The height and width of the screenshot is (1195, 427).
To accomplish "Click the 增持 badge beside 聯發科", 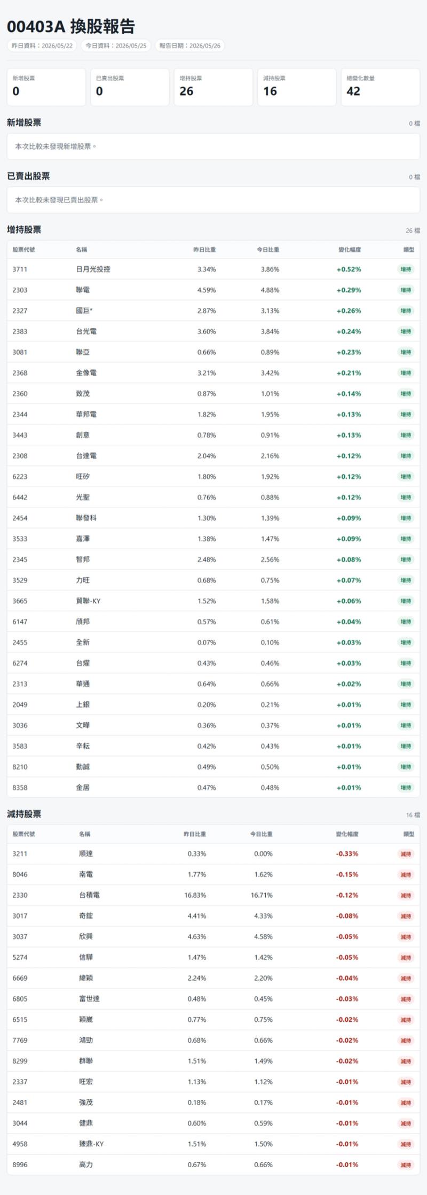I will (x=406, y=518).
